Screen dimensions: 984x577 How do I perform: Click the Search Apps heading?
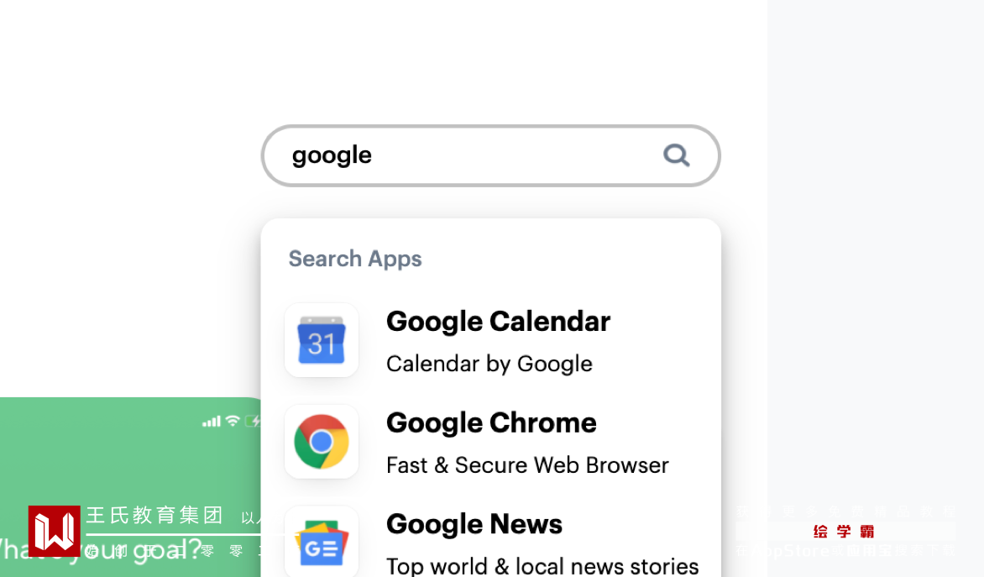[x=355, y=259]
